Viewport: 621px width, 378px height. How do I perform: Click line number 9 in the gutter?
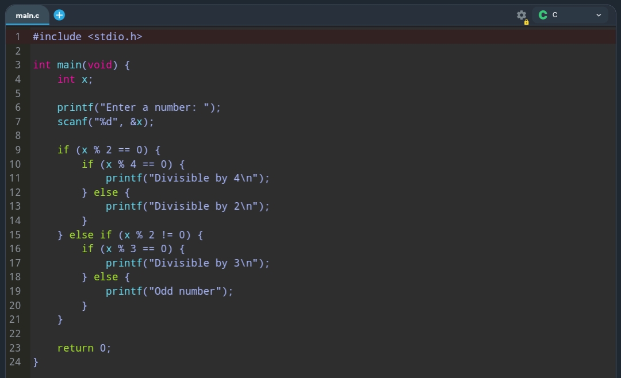click(x=18, y=150)
